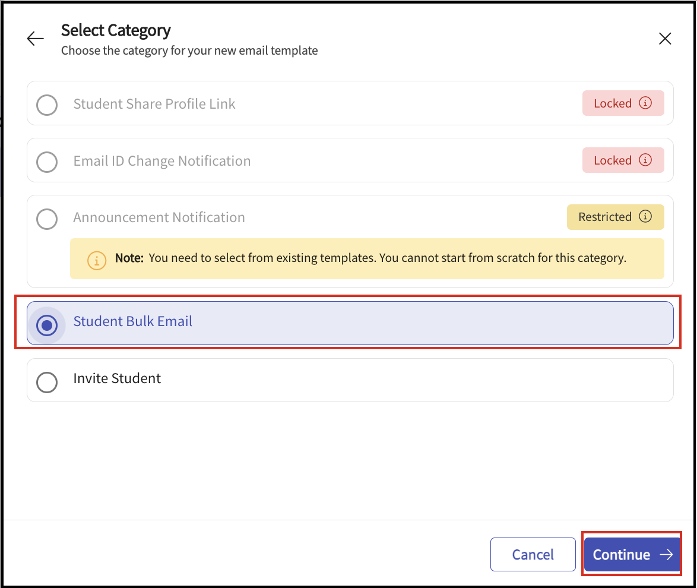Image resolution: width=697 pixels, height=588 pixels.
Task: Click the back arrow beside Select Category
Action: click(x=36, y=39)
